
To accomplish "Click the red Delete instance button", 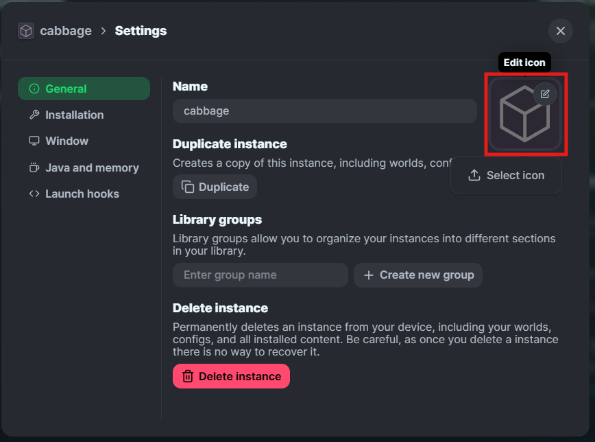I will pos(231,376).
